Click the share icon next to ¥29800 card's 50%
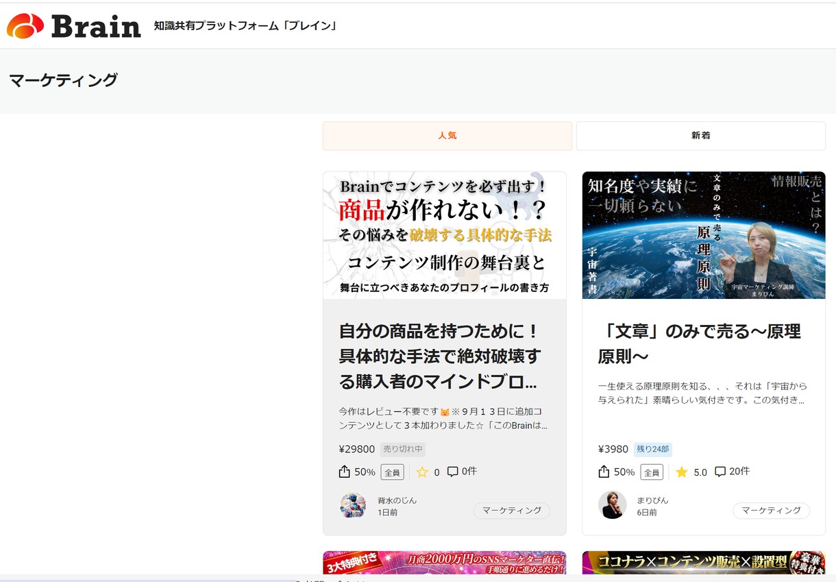The image size is (836, 582). coord(345,472)
